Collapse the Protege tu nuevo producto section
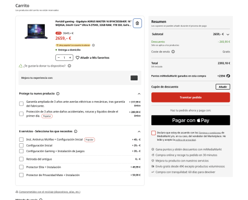248x200 pixels. coord(139,94)
